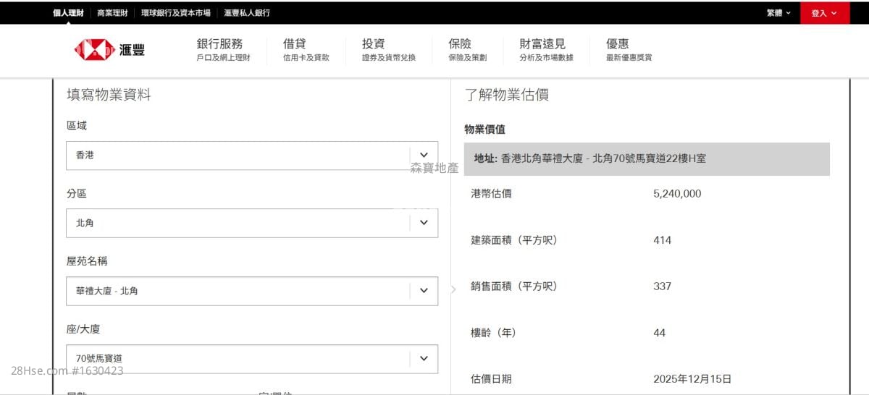Click the red 登入 login button
Viewport: 869px width, 395px height.
click(x=825, y=13)
